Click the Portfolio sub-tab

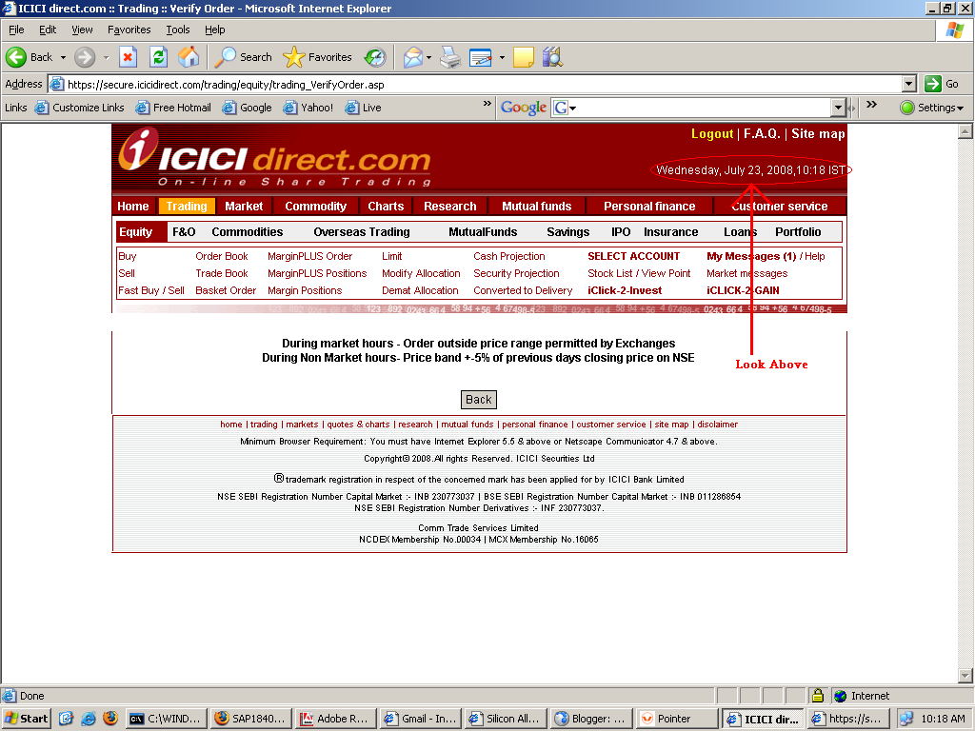[798, 232]
